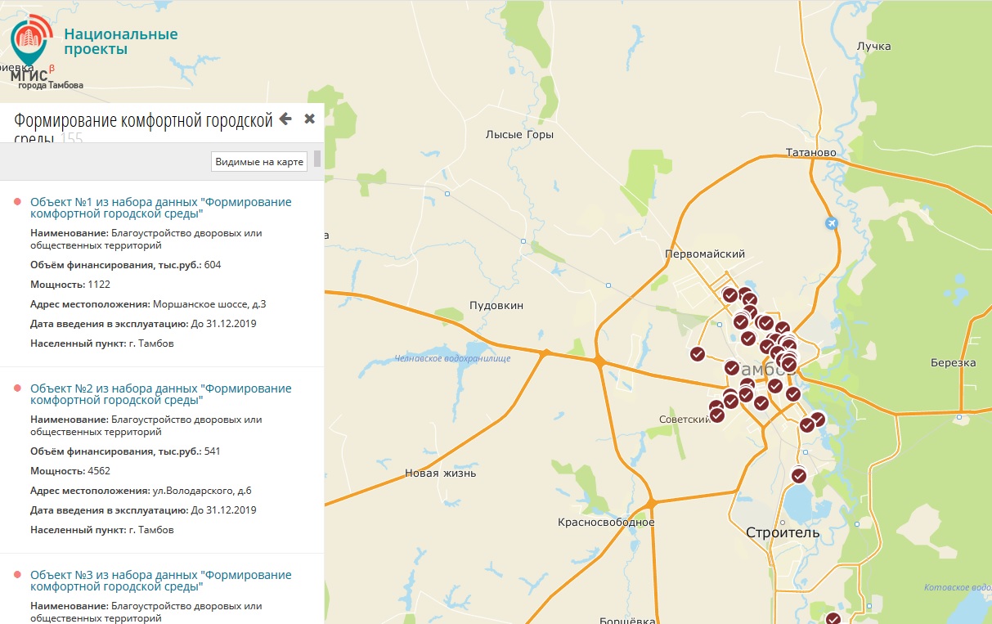Click the Первомайский map label

click(x=706, y=254)
